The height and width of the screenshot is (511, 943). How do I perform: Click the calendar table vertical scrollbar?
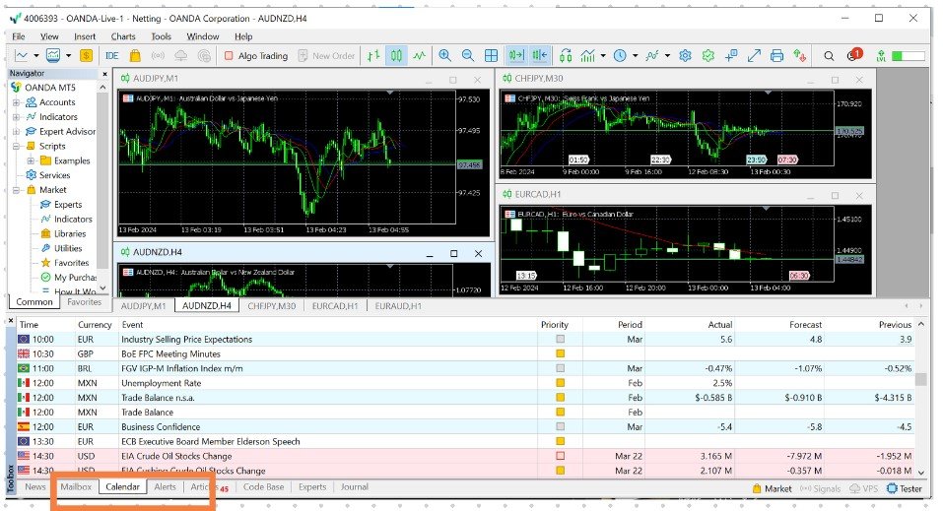point(920,379)
